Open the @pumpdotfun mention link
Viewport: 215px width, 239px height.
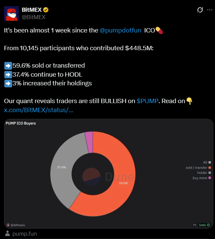(x=120, y=30)
